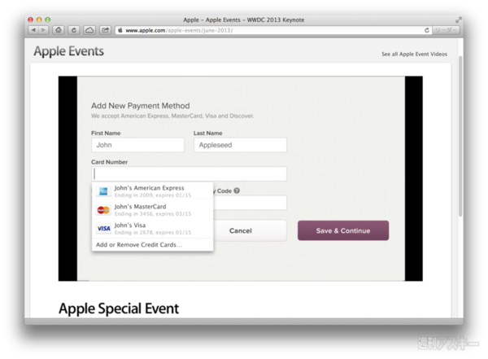Click the American Express card icon
Image resolution: width=488 pixels, height=359 pixels.
tap(103, 191)
